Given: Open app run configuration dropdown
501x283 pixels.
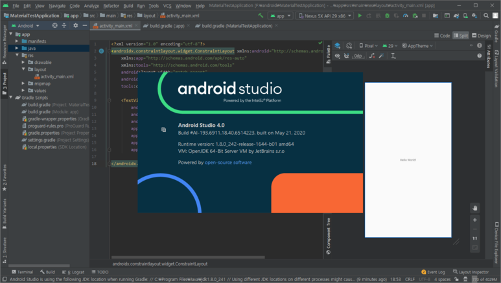Looking at the screenshot, I should click(x=281, y=16).
